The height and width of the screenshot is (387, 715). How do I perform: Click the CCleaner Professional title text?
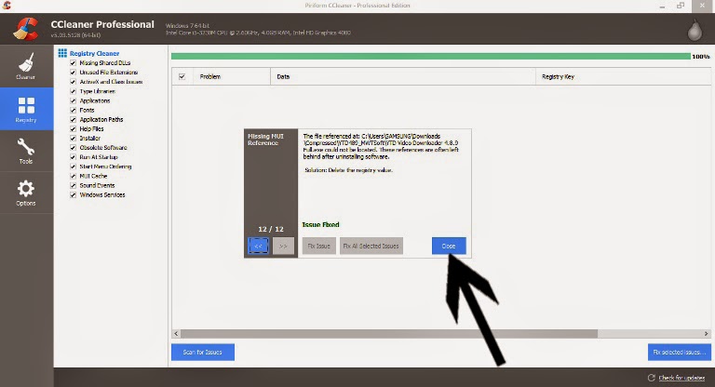pos(102,24)
